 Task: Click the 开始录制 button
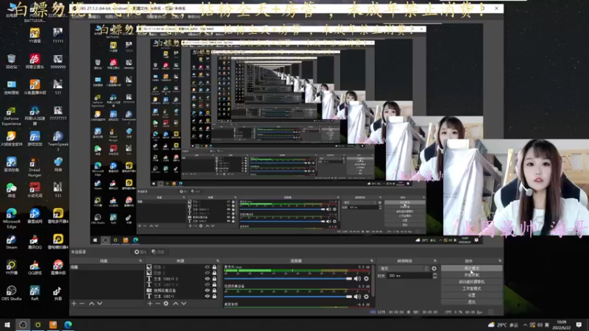pos(471,275)
